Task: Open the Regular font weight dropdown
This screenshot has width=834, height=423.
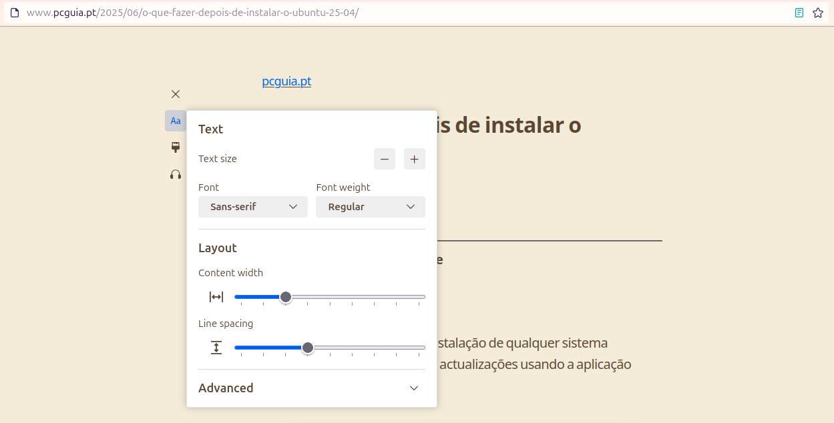Action: click(371, 207)
